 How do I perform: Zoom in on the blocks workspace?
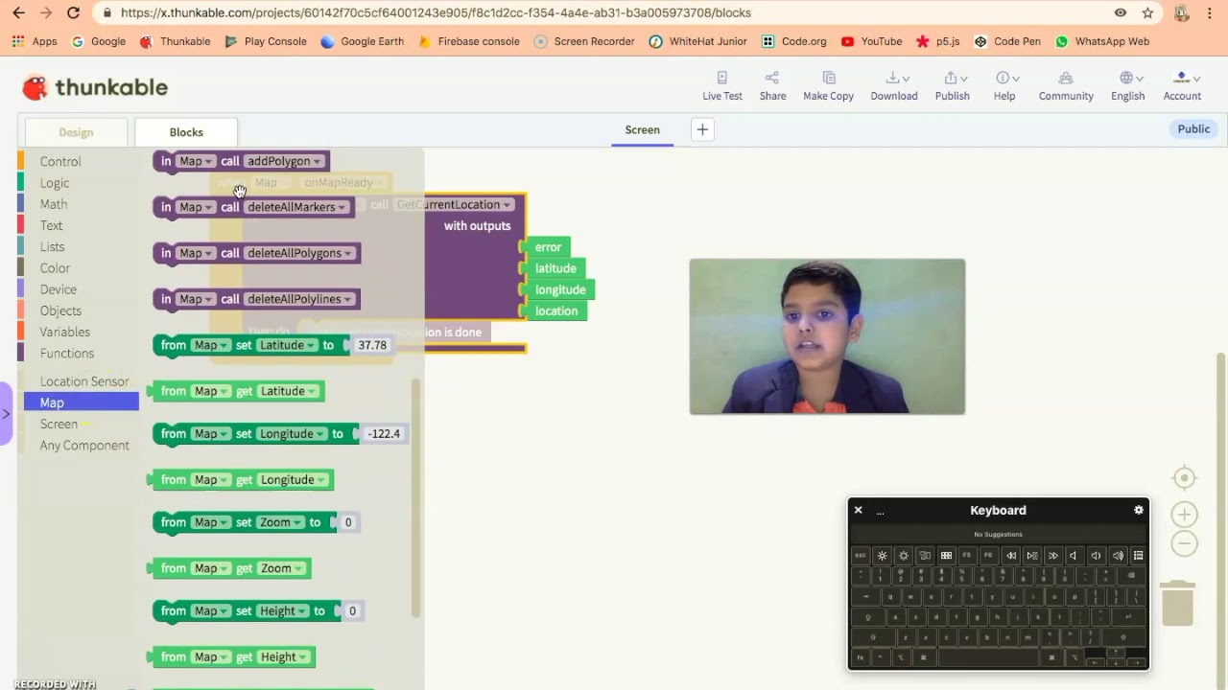(1185, 514)
